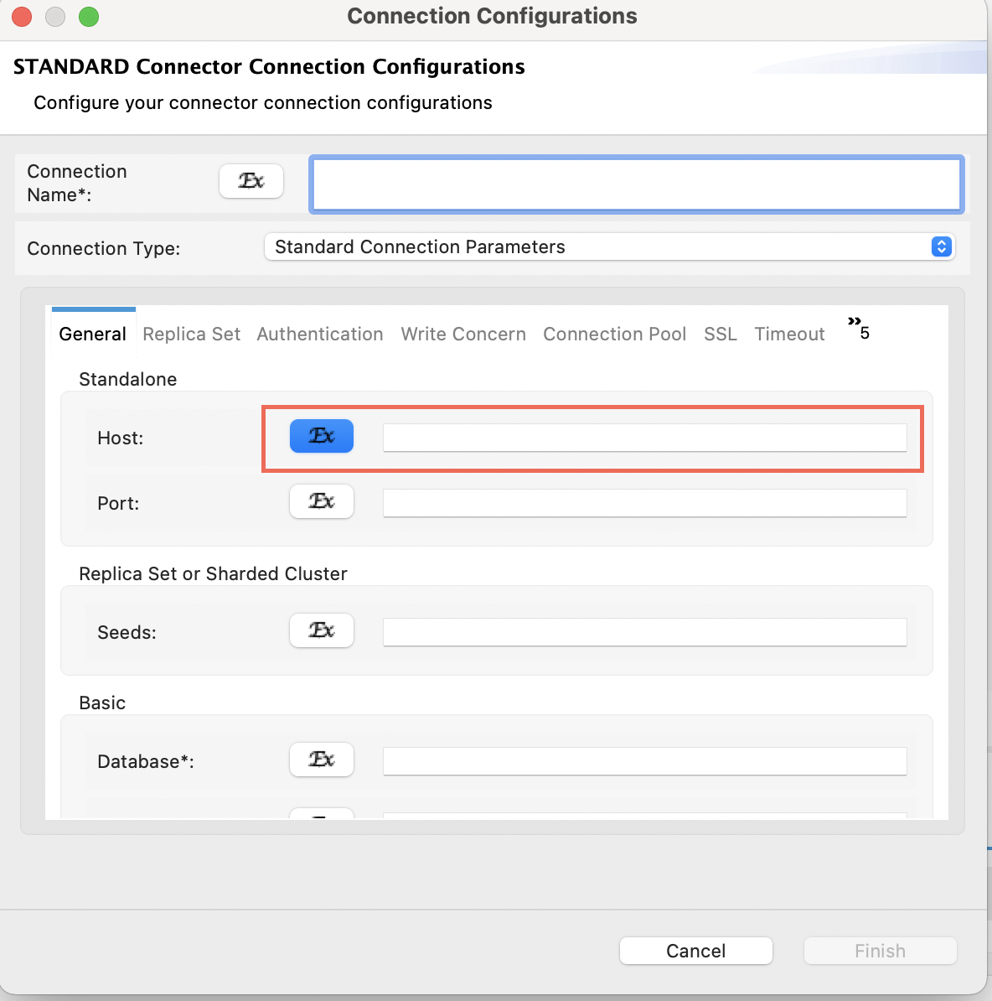992x1001 pixels.
Task: Toggle expression button beside Port field
Action: (322, 501)
